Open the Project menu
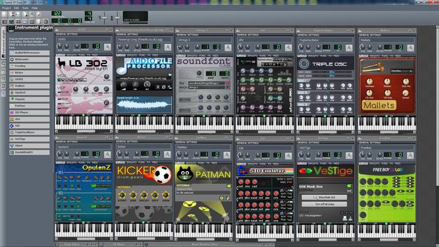This screenshot has width=439, height=247. pos(6,8)
